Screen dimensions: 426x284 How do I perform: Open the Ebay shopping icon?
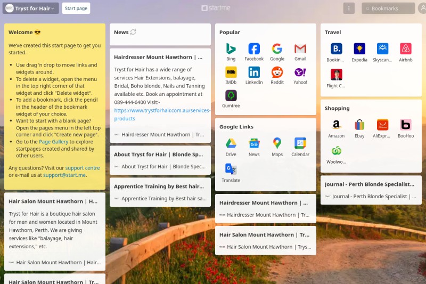coord(359,125)
